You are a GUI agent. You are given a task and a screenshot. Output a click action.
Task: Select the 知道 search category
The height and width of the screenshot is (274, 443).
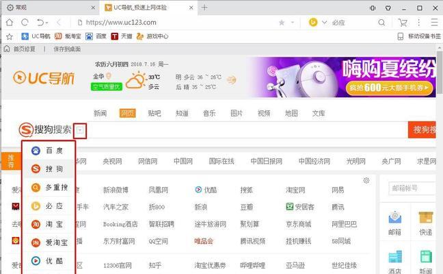(182, 113)
